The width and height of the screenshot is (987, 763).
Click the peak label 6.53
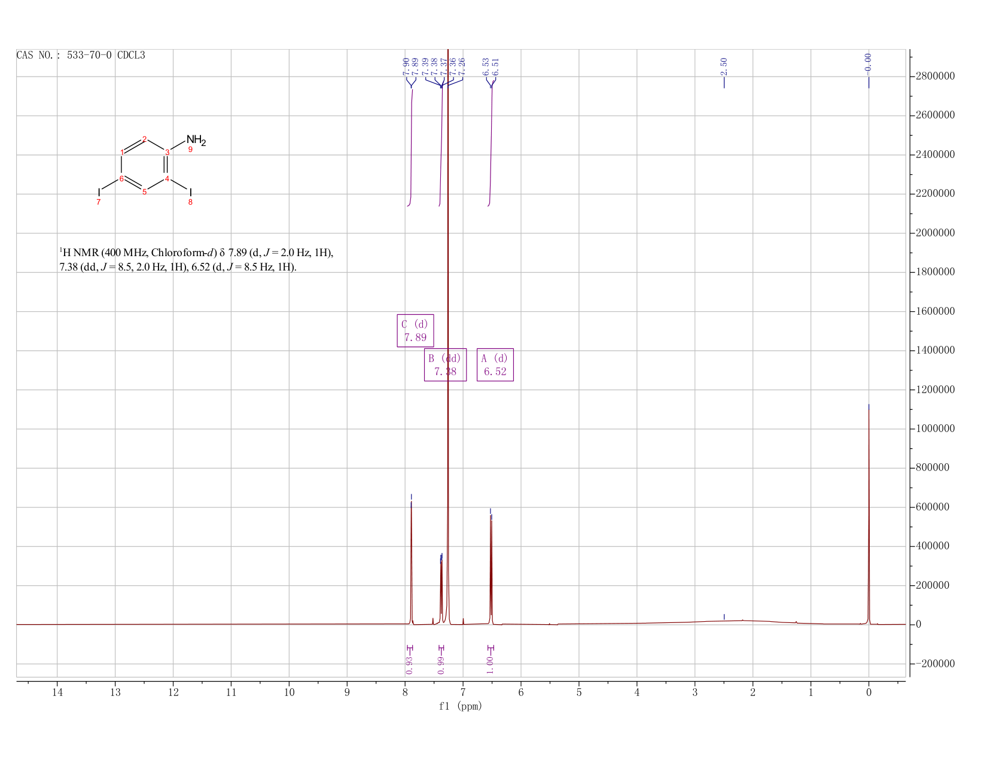pos(486,66)
